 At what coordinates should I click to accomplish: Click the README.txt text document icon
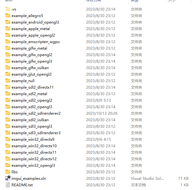[8, 185]
